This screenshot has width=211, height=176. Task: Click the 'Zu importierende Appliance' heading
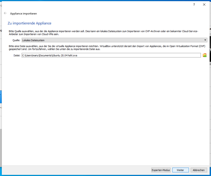30,23
